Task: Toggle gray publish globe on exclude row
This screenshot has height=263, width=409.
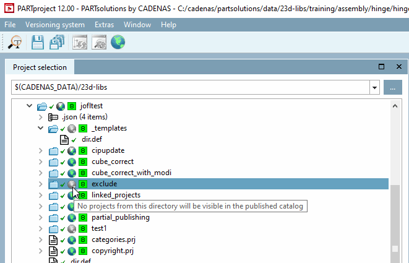Action: click(x=72, y=184)
